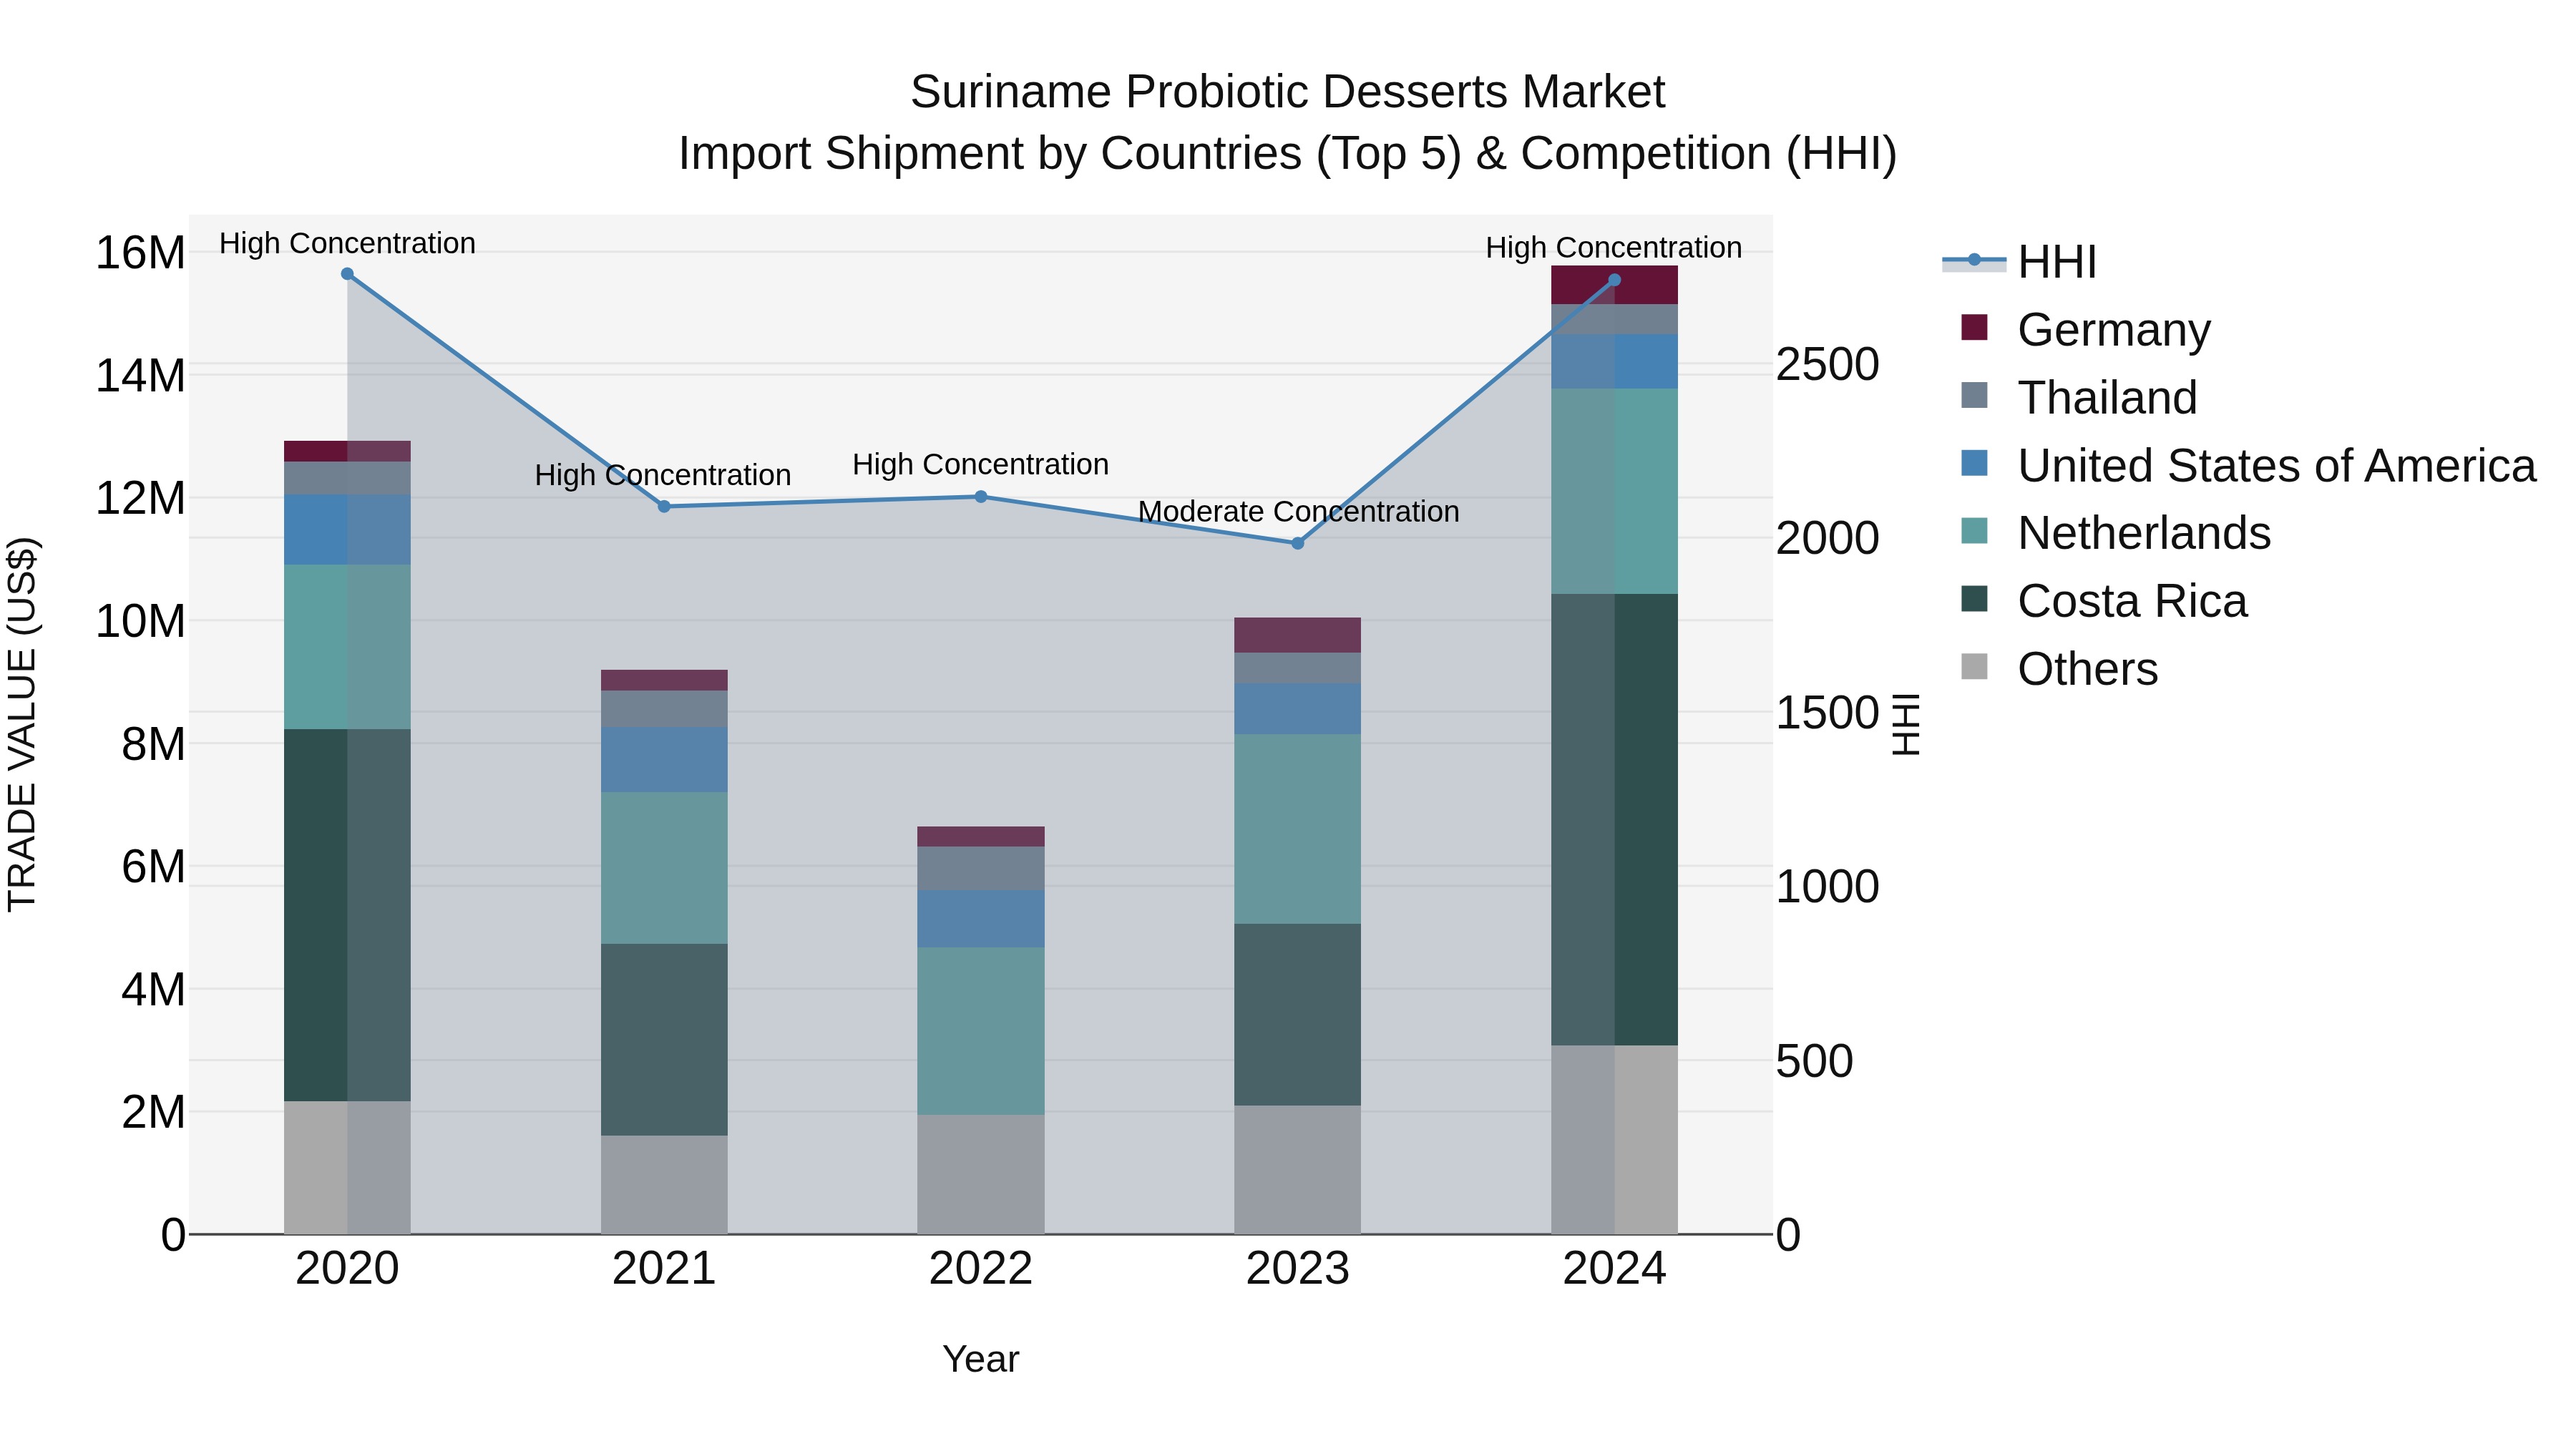2576x1449 pixels.
Task: Click the Netherlands segment in 2024 bar
Action: point(1614,491)
